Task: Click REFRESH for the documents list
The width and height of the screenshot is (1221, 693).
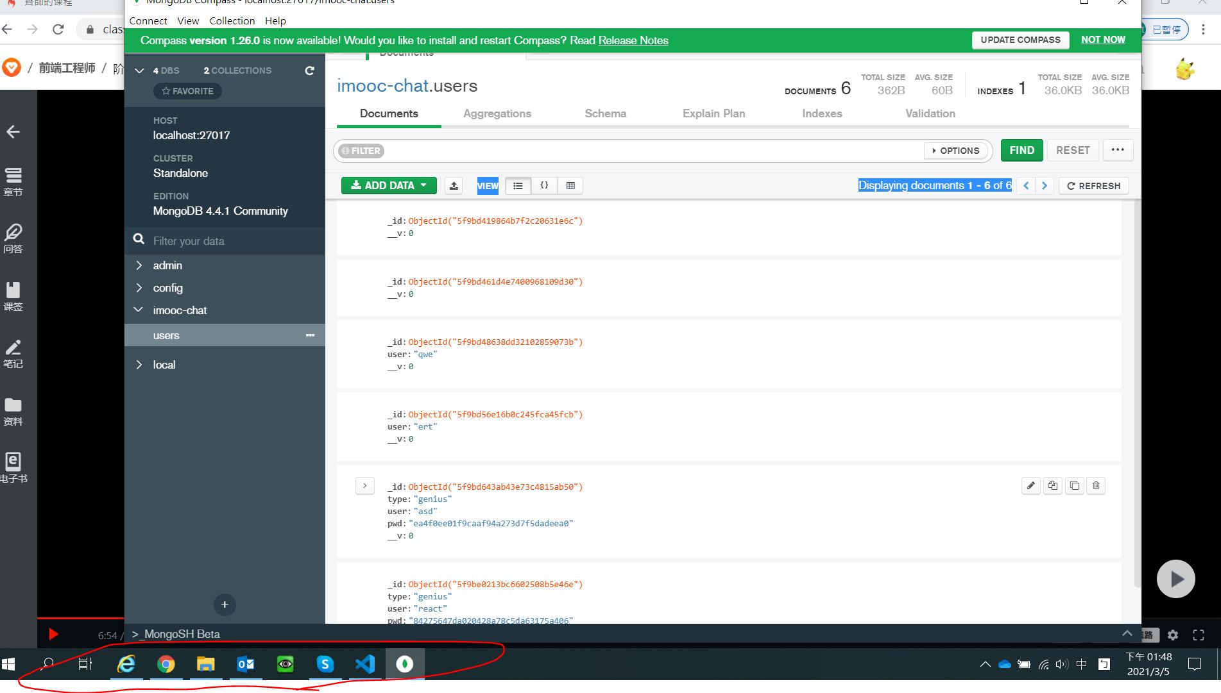Action: (1093, 186)
